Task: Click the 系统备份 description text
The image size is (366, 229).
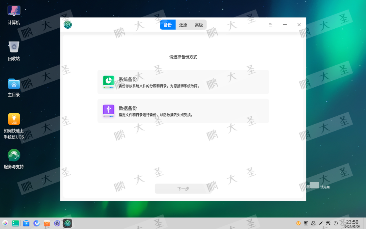Action: pos(159,86)
